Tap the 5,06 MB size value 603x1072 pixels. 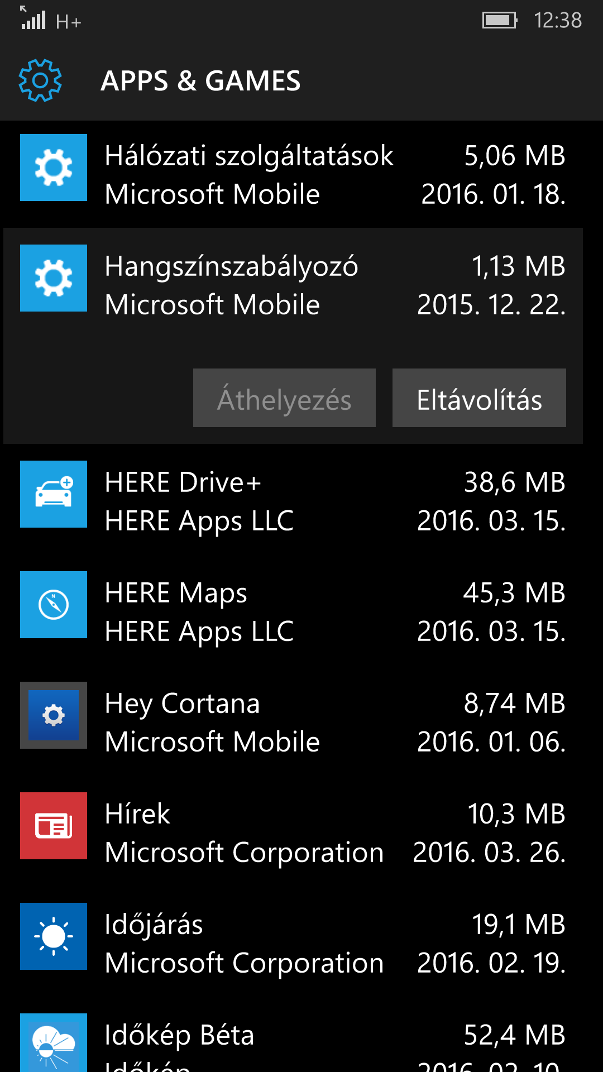point(515,156)
